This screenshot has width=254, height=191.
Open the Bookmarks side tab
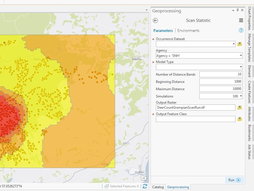click(x=250, y=133)
